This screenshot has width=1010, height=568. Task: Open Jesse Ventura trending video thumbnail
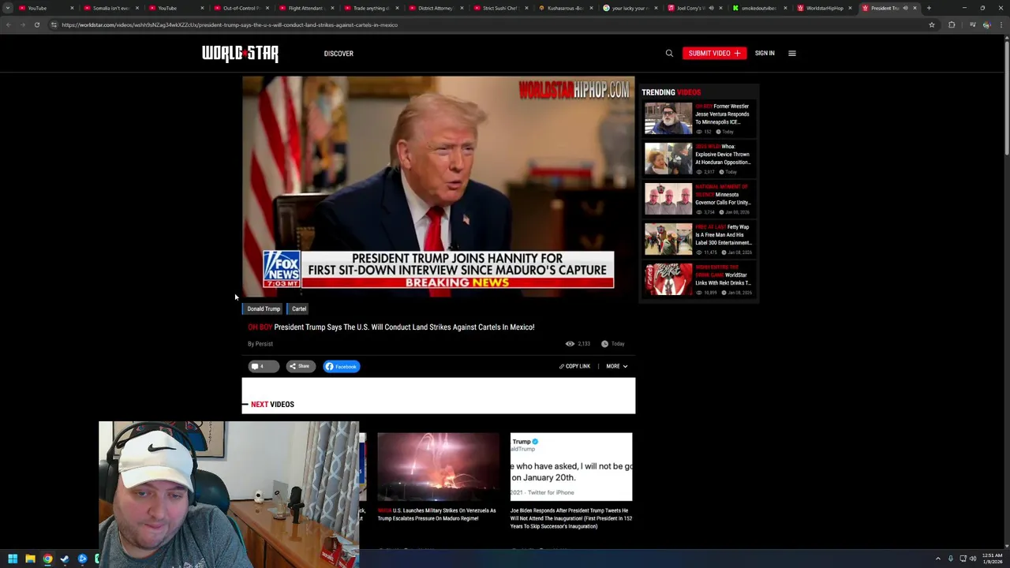pos(668,118)
